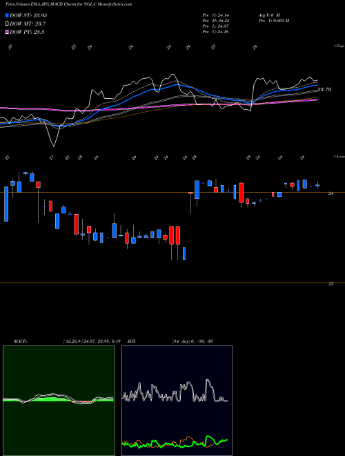345x456 pixels.
Task: Click the 23.70 EMA price label
Action: coord(324,90)
